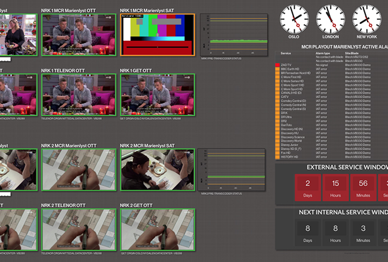Open the NRK 2 GET OTT video tile
Viewport: 388px width, 262px height.
pyautogui.click(x=157, y=230)
